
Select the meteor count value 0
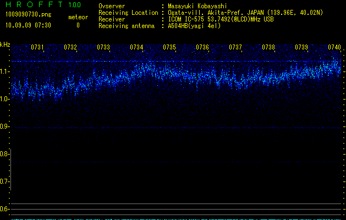point(78,25)
